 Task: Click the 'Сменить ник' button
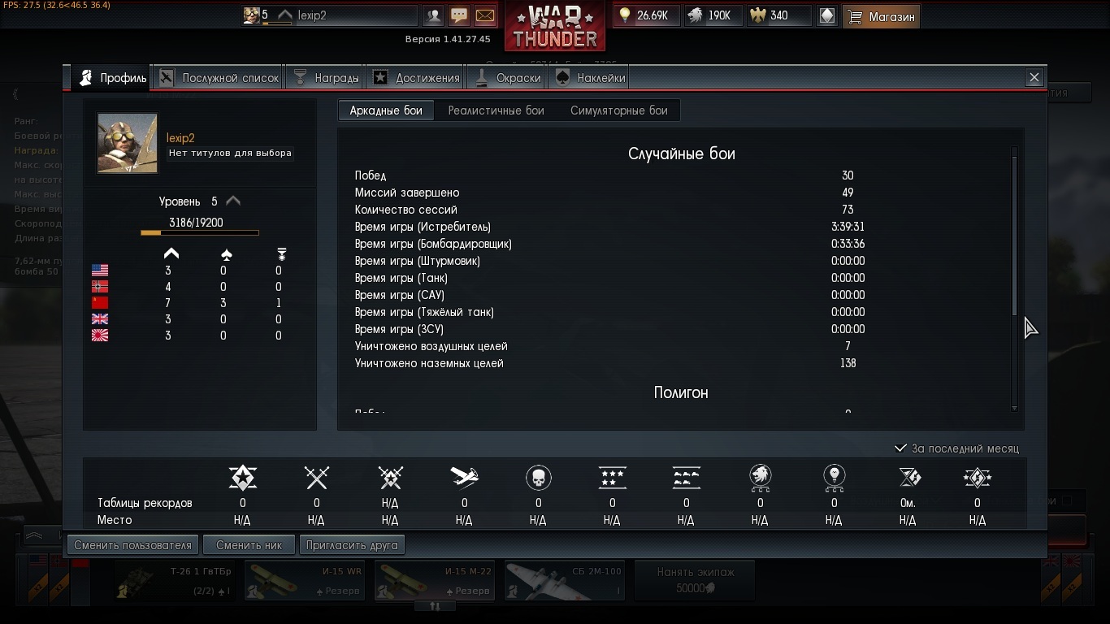click(x=249, y=545)
